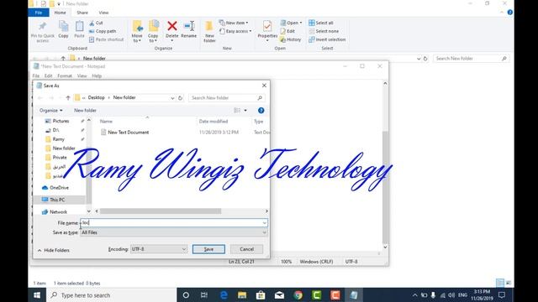Image resolution: width=538 pixels, height=302 pixels.
Task: Click Cut in the Clipboard group
Action: pyautogui.click(x=96, y=23)
